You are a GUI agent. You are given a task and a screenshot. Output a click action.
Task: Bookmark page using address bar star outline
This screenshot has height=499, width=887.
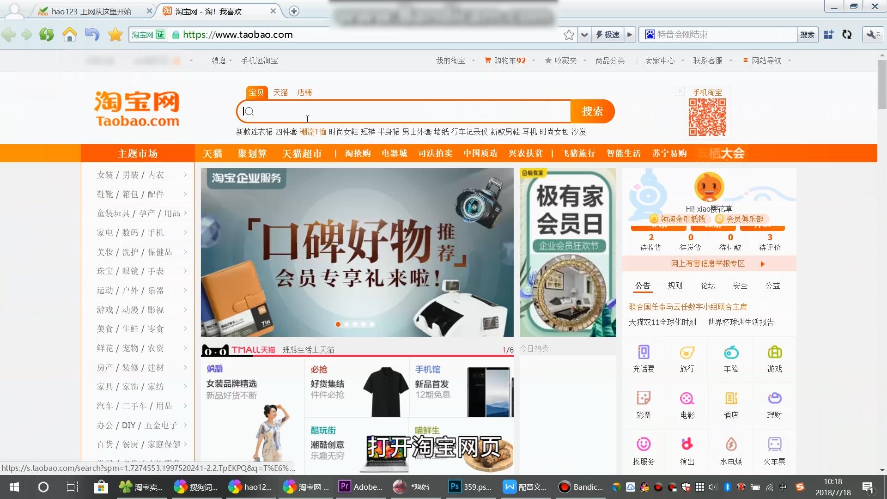tap(569, 35)
